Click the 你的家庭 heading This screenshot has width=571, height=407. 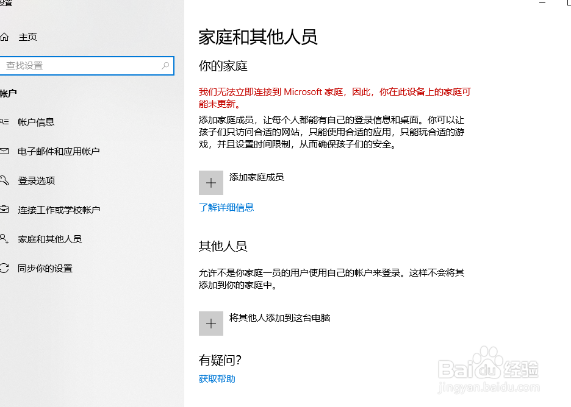click(x=223, y=66)
